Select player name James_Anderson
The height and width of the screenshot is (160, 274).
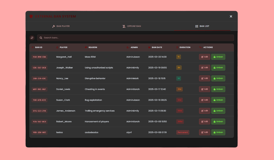tap(66, 111)
